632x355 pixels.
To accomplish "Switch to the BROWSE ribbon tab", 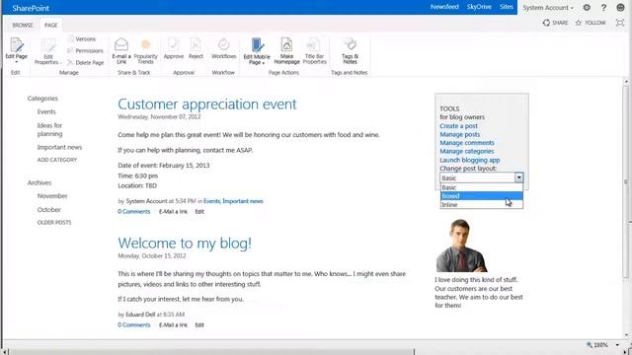I will 23,25.
